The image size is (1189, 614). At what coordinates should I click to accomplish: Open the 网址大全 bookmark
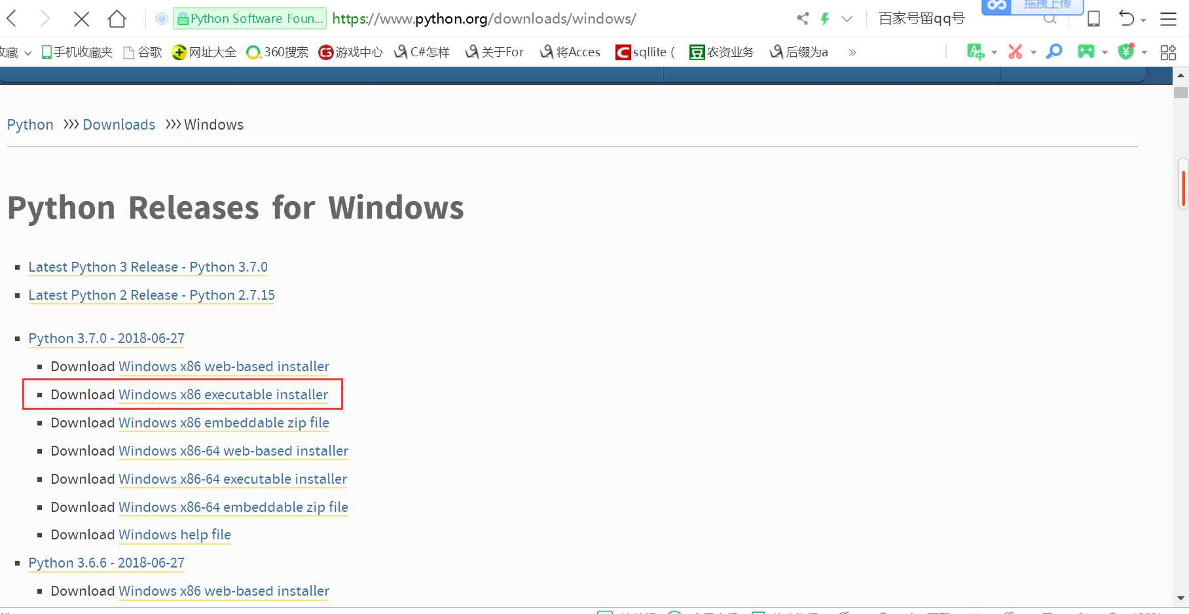point(204,52)
